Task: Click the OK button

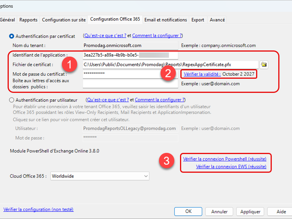Action: [x=188, y=211]
